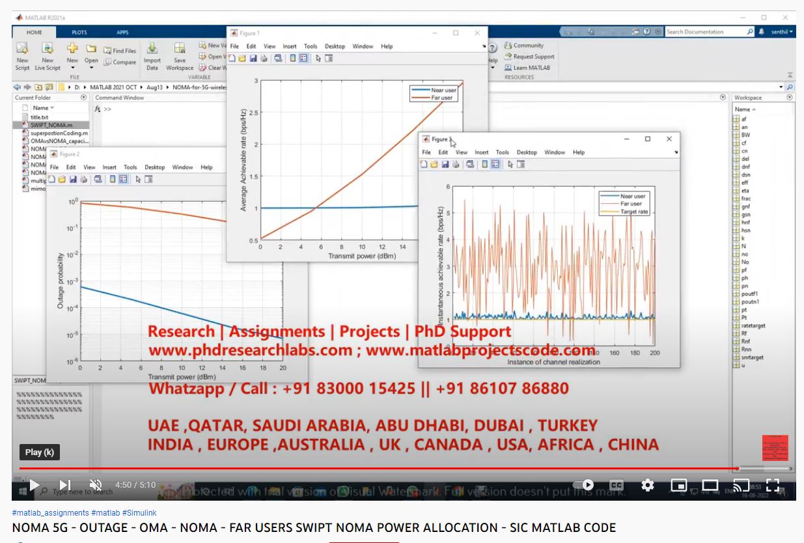The height and width of the screenshot is (543, 804).
Task: Open the miniplayer
Action: (679, 485)
